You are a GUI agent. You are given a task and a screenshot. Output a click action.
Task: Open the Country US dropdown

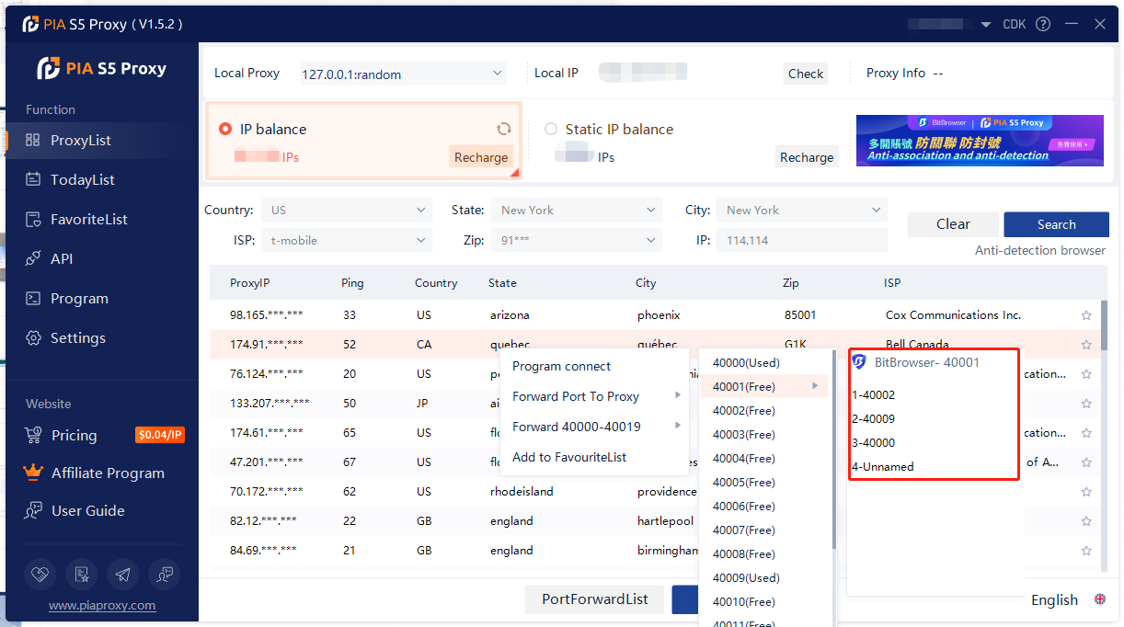tap(346, 210)
